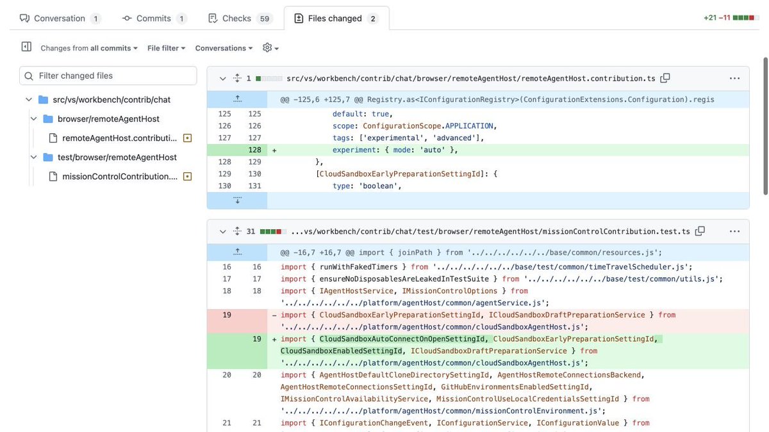Collapse the remoteAgentHost.contribution.ts diff
769x432 pixels.
point(222,78)
